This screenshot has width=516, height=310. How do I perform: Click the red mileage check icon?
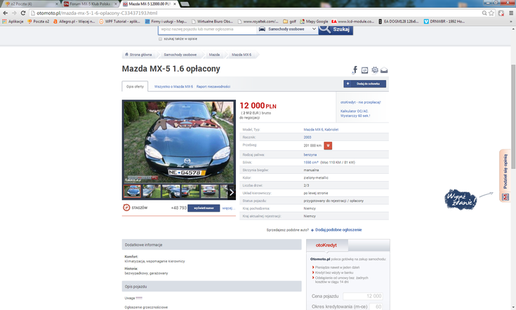[328, 146]
